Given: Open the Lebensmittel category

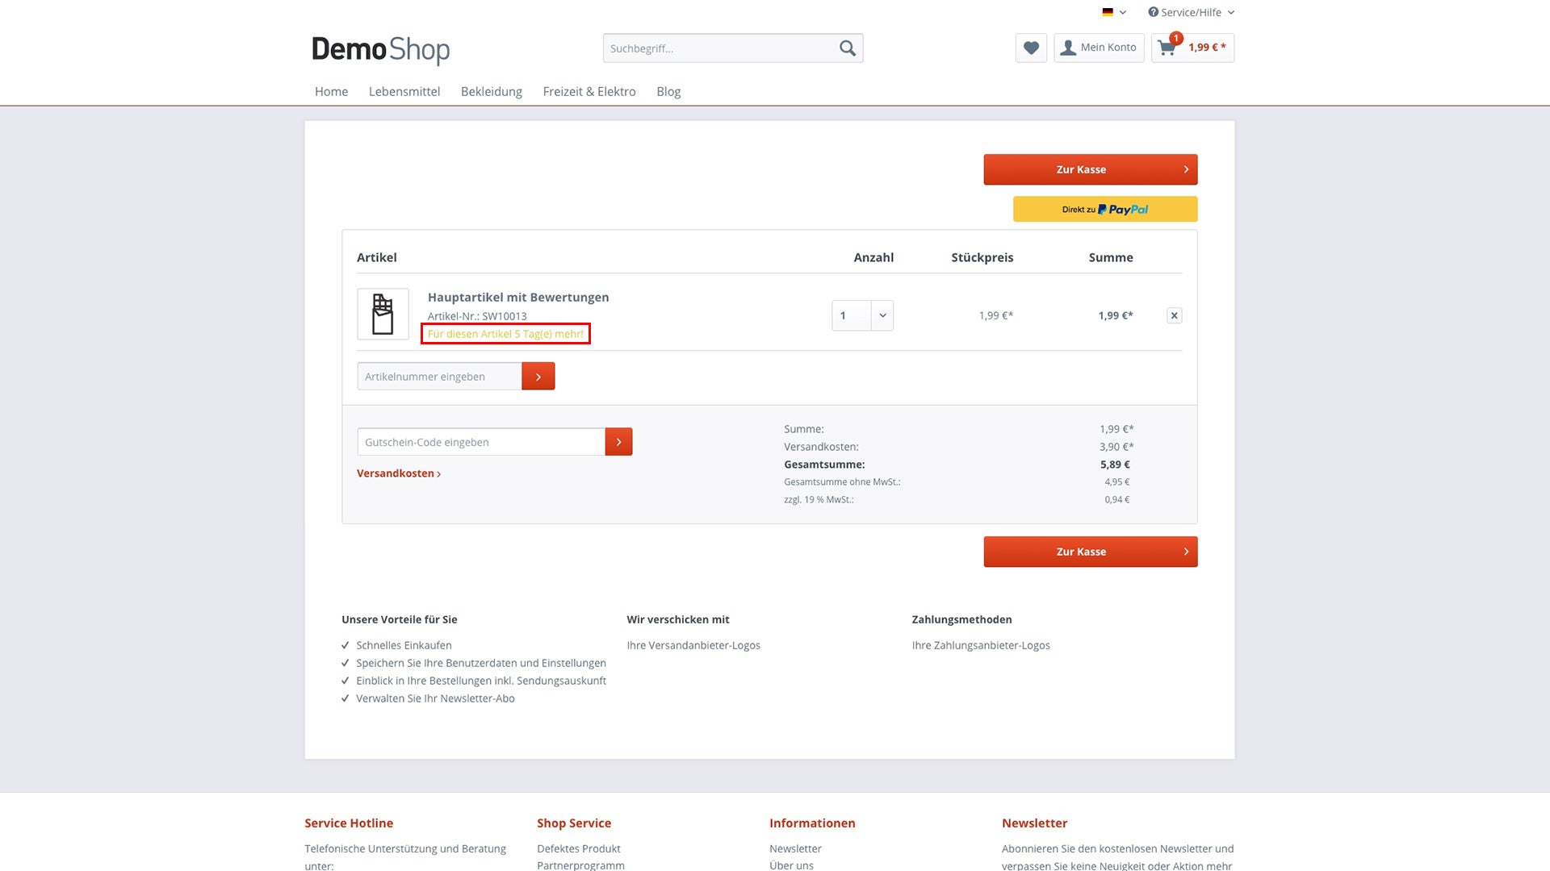Looking at the screenshot, I should 404,91.
